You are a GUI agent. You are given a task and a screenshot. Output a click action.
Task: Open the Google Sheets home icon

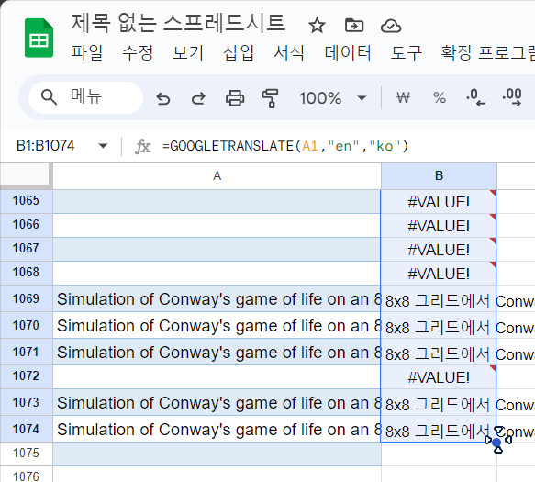point(39,39)
